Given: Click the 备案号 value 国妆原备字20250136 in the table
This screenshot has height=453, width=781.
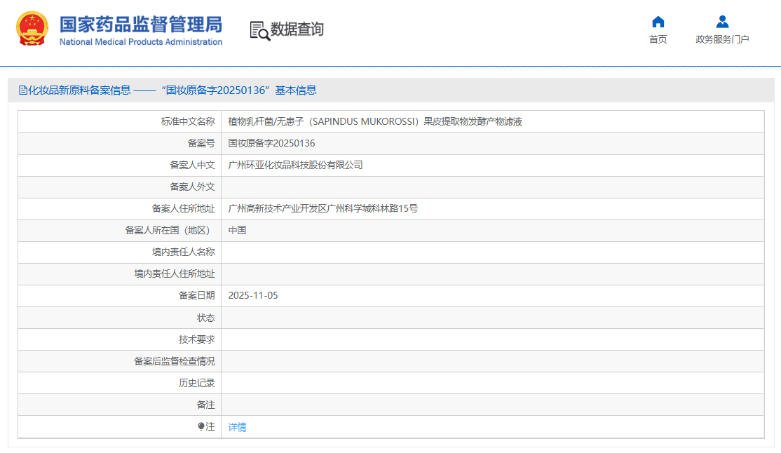Looking at the screenshot, I should (271, 143).
